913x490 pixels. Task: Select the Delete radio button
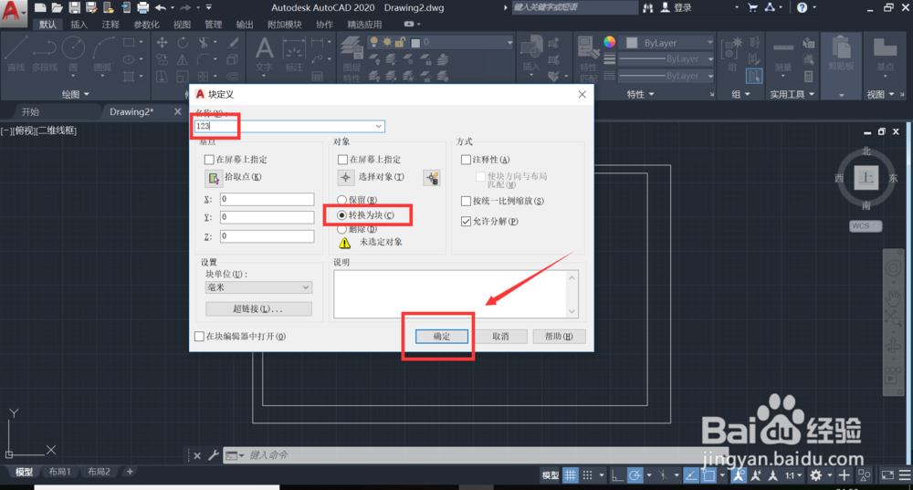point(341,229)
